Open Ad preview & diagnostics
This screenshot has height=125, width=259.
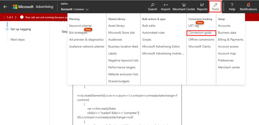point(86,39)
